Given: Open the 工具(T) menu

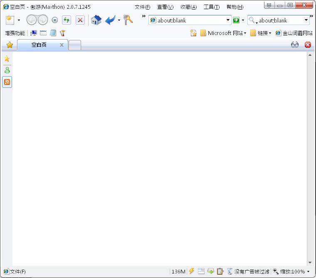Looking at the screenshot, I should tap(212, 7).
